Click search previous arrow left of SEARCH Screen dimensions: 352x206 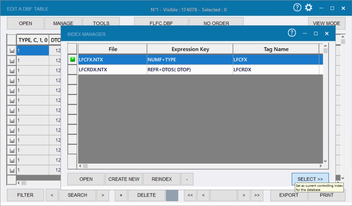[52, 195]
